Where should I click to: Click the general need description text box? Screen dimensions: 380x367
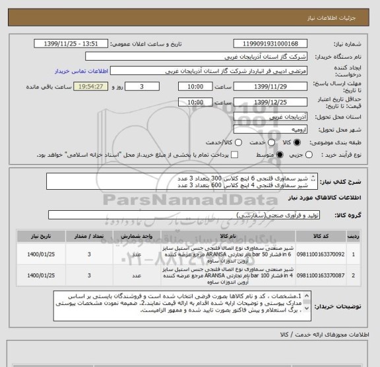(182, 181)
